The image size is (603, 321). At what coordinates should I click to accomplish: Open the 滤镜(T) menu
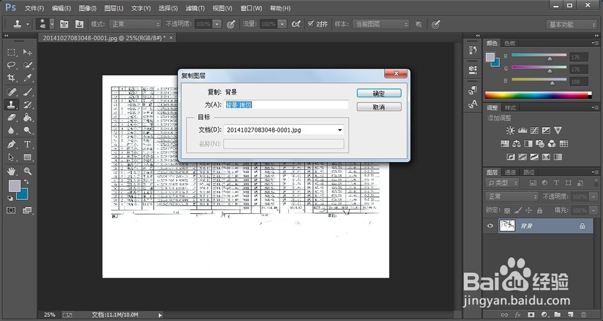(x=195, y=8)
